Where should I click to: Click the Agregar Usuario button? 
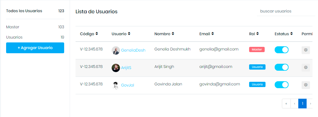tap(35, 48)
